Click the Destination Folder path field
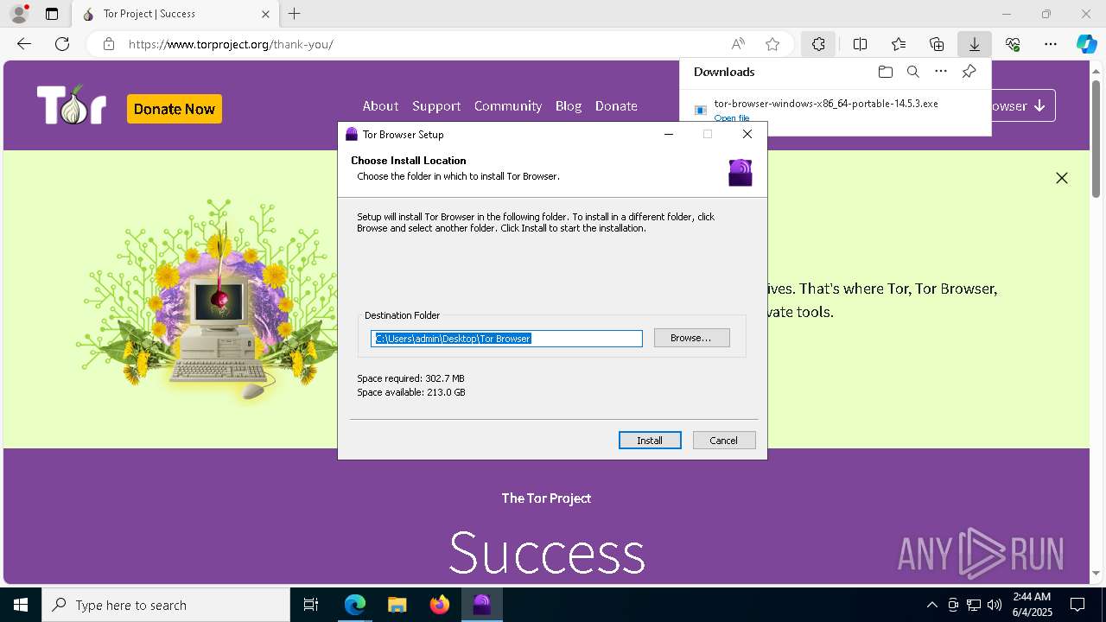 [506, 339]
